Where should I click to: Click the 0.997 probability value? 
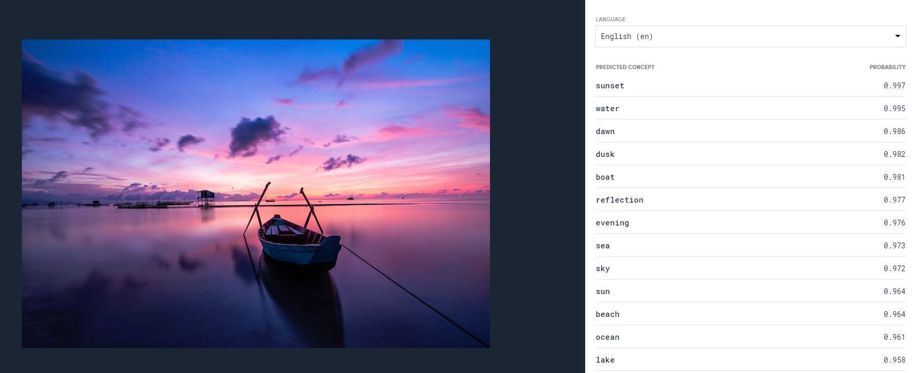(894, 86)
